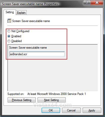Apply the screen saver policy

(x=92, y=110)
